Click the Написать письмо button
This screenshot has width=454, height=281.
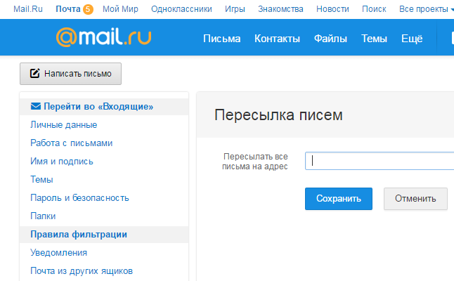pyautogui.click(x=71, y=74)
